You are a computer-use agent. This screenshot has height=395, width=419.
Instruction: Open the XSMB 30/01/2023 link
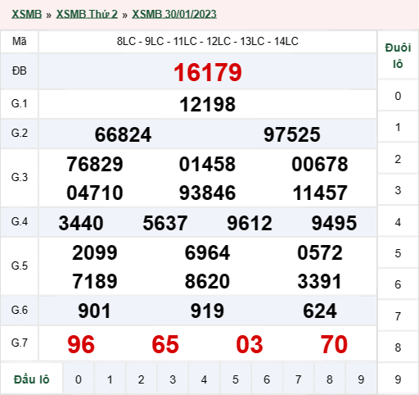(x=174, y=14)
